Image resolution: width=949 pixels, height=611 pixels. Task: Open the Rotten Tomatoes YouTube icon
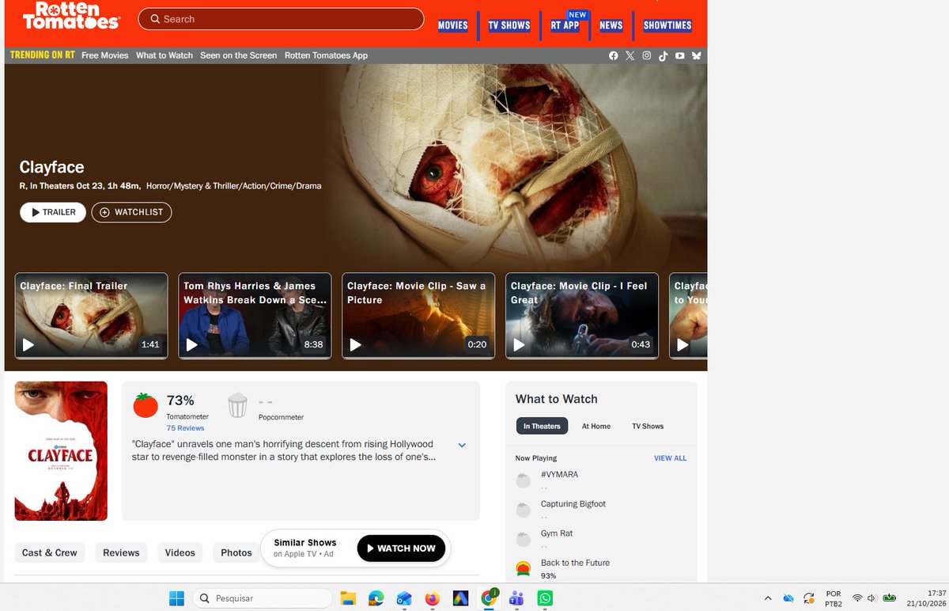680,55
